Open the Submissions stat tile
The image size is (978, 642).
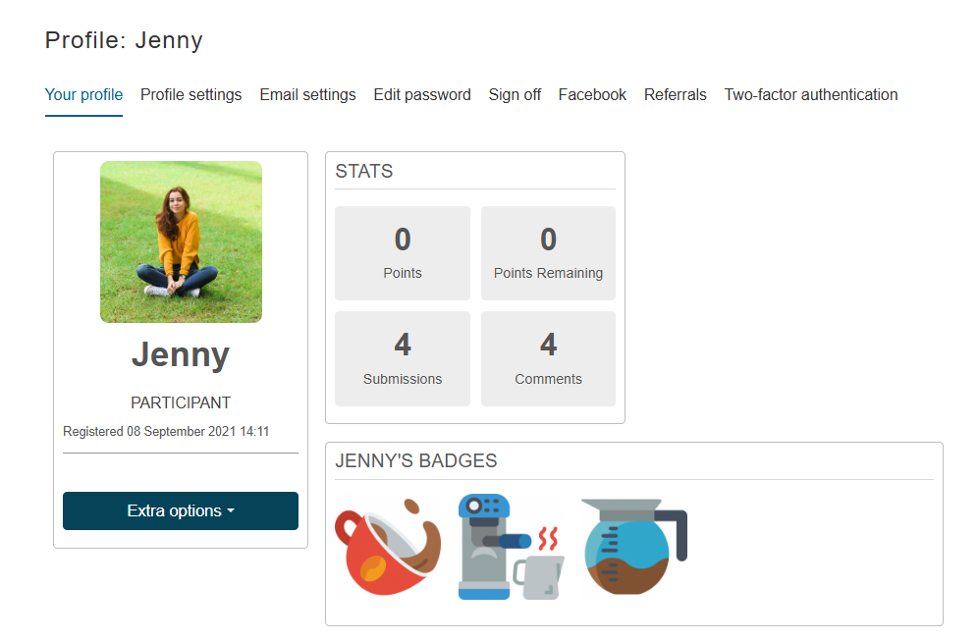tap(403, 358)
